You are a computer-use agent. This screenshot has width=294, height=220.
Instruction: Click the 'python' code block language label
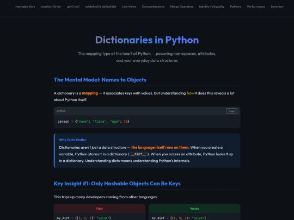pyautogui.click(x=61, y=111)
